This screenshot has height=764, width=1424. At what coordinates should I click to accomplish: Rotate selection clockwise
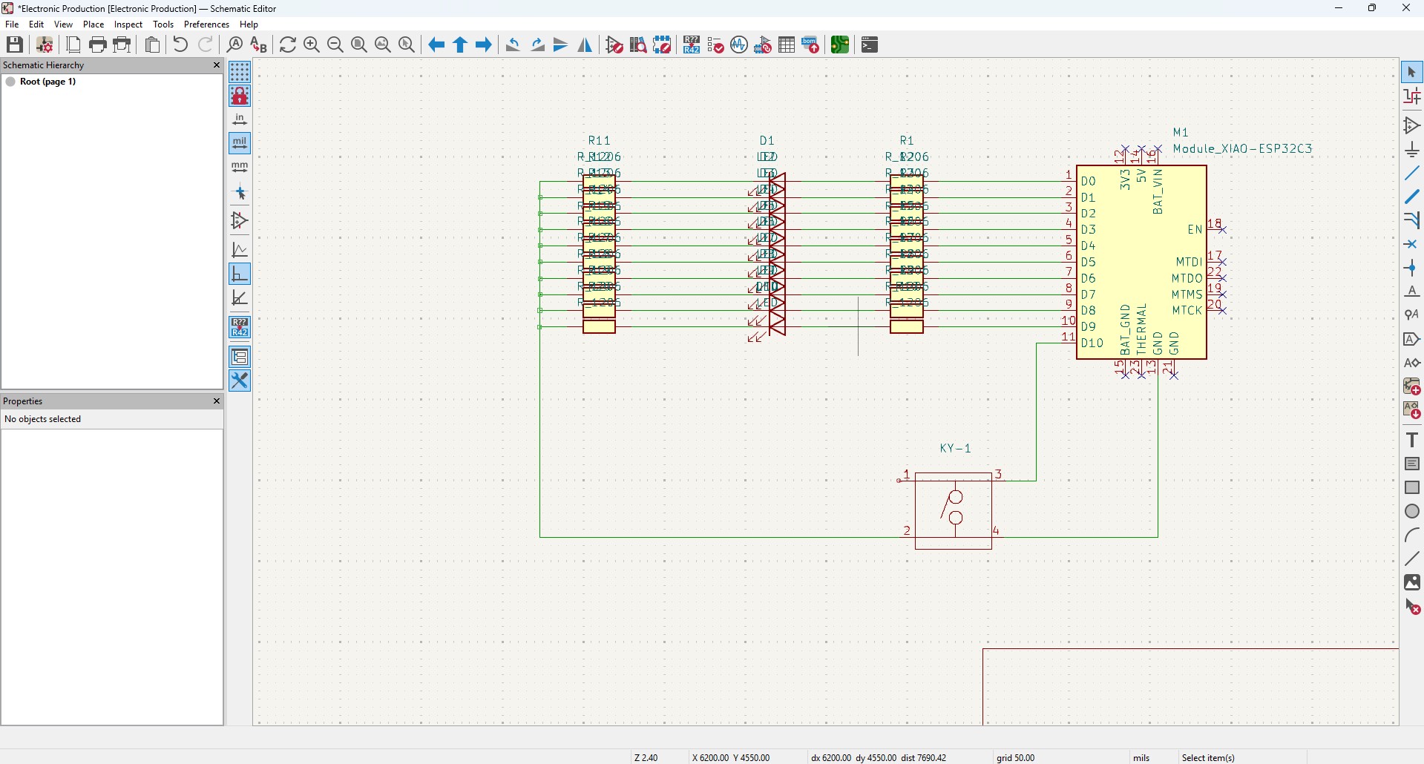coord(538,45)
